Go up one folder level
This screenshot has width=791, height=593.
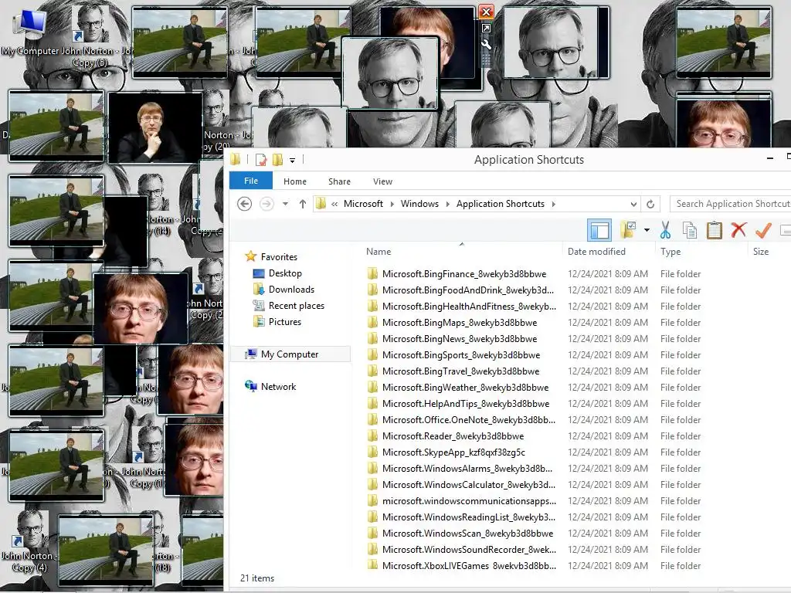[302, 204]
